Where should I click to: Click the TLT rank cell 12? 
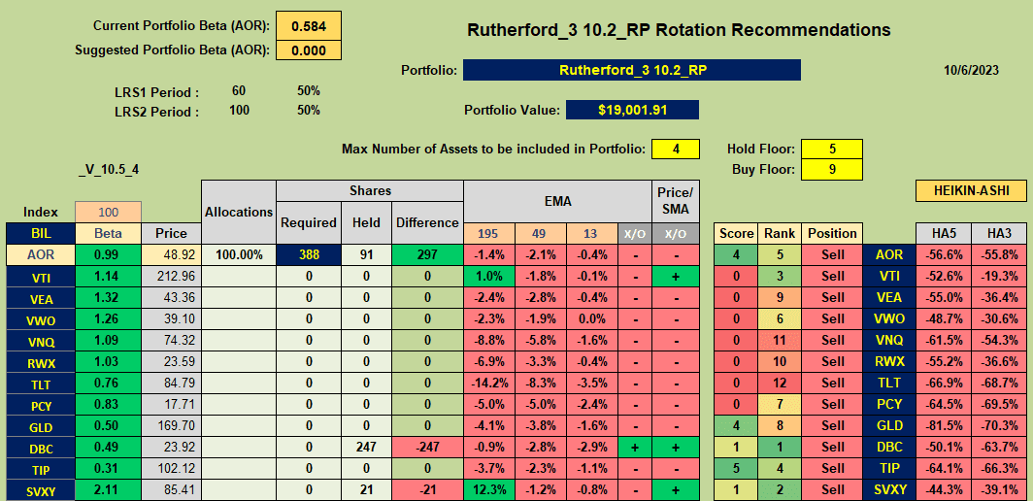780,383
